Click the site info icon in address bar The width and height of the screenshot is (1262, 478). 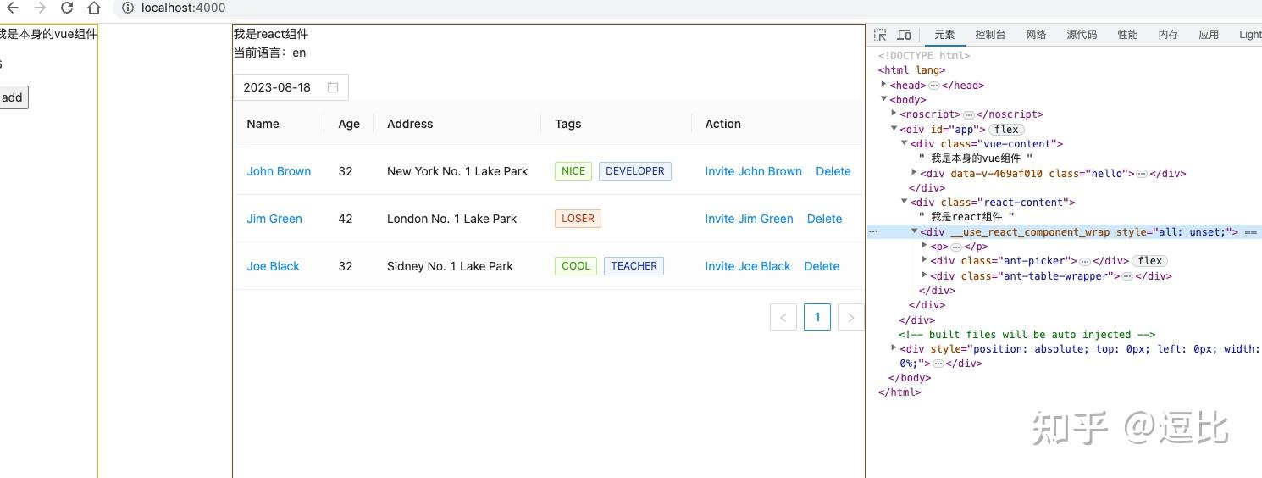click(127, 8)
